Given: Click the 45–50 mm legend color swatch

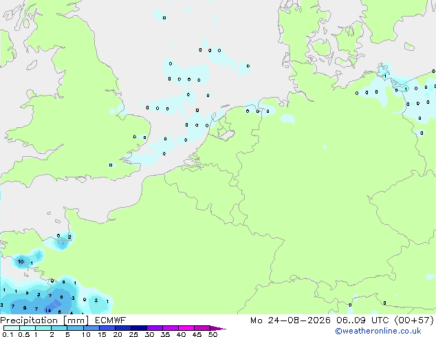Looking at the screenshot, I should (x=202, y=328).
